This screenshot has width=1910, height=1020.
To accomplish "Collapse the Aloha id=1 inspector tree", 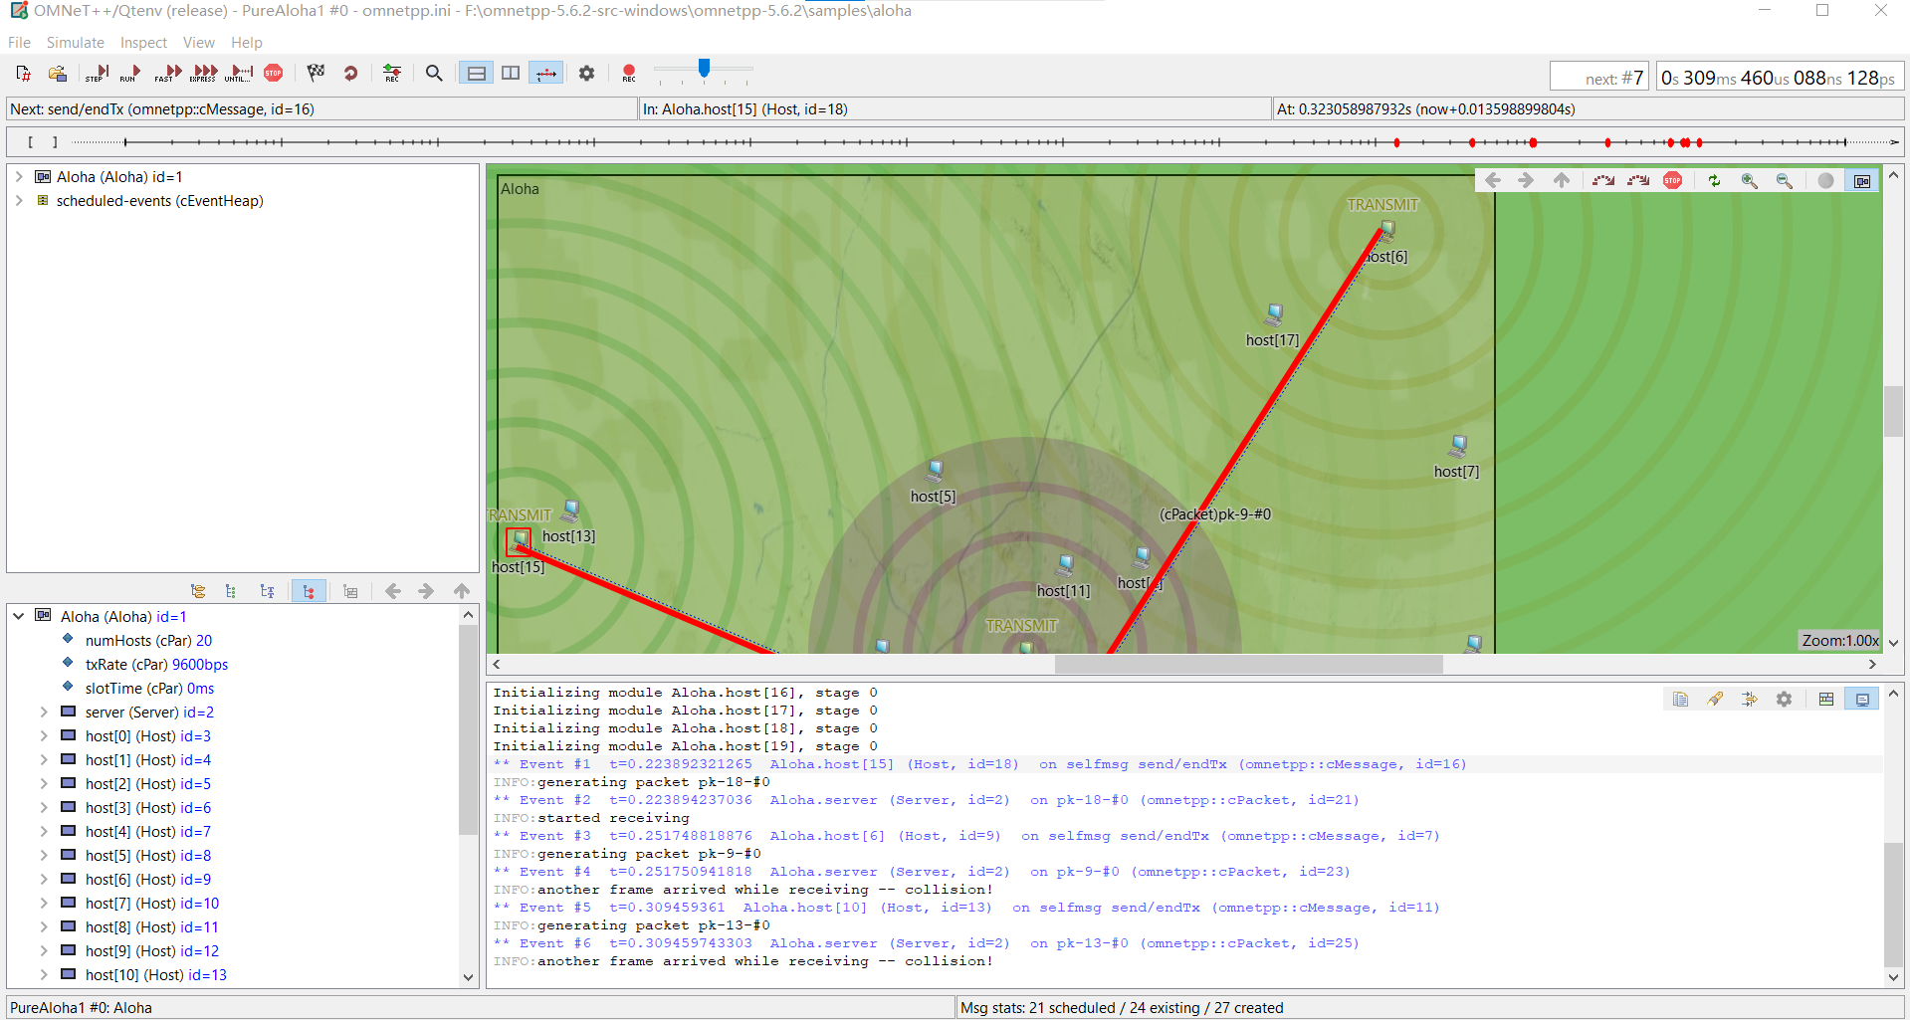I will [x=19, y=617].
